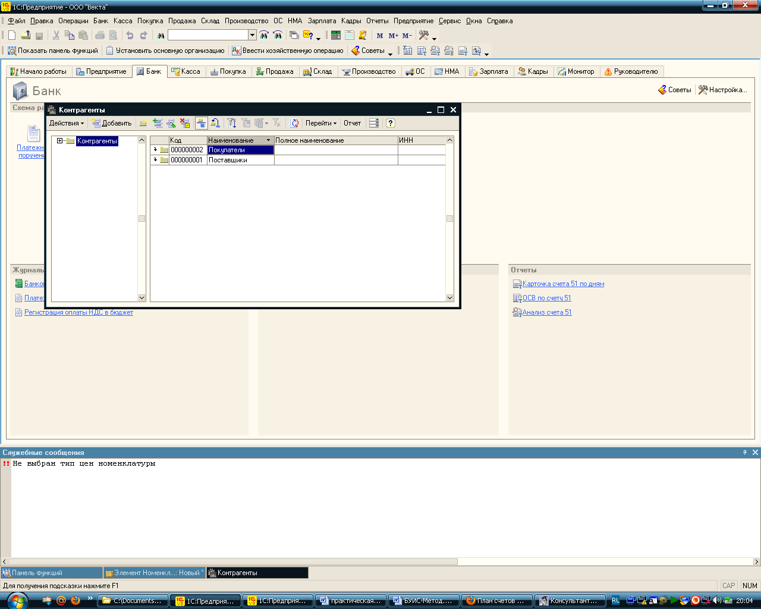This screenshot has width=761, height=609.
Task: Click the mark-for-deletion icon in Контрагенты
Action: (x=185, y=123)
